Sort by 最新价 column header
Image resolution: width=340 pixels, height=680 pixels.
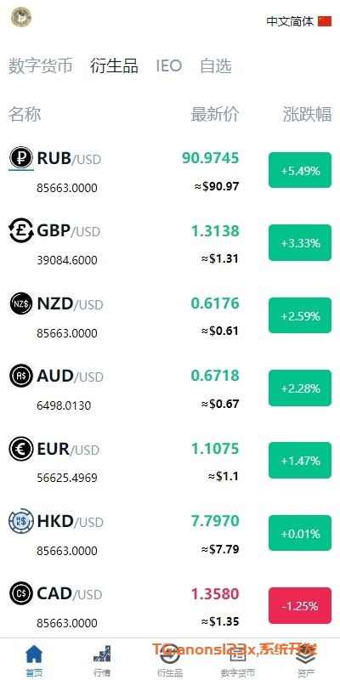click(215, 115)
